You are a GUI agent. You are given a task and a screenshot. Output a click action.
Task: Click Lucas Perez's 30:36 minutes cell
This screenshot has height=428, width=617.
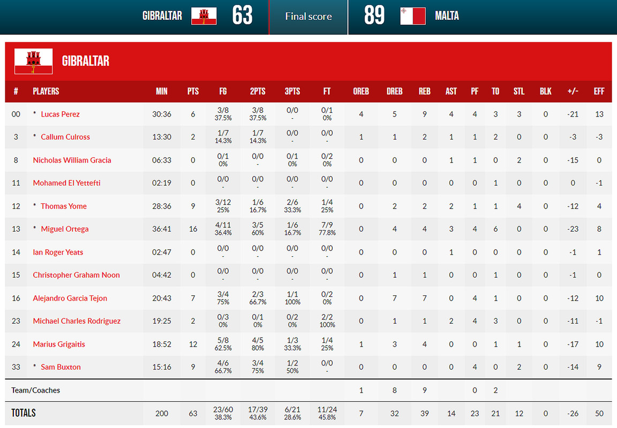click(162, 114)
